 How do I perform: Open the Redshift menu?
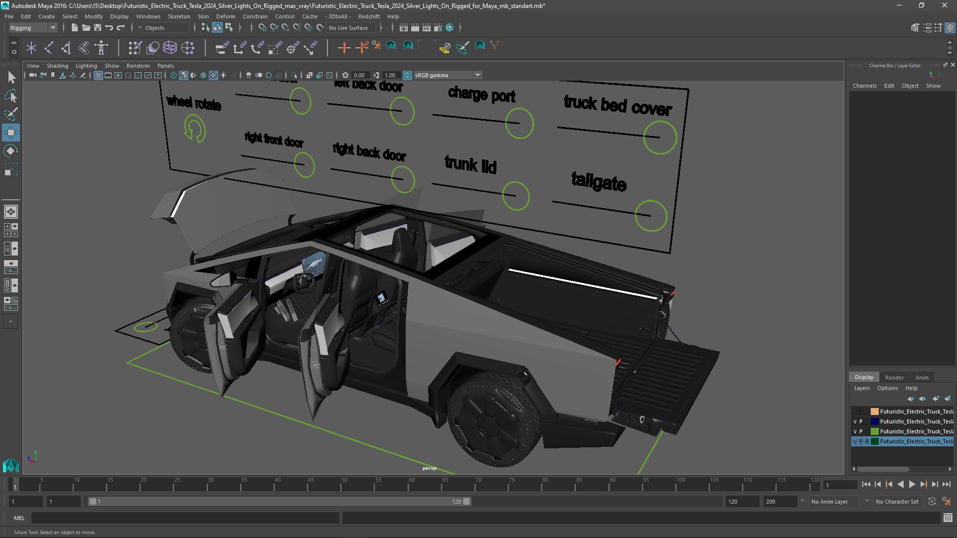pyautogui.click(x=369, y=16)
